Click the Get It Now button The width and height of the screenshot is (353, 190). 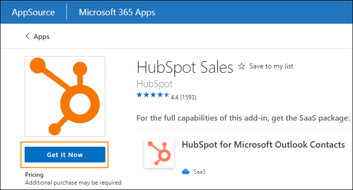pos(65,155)
